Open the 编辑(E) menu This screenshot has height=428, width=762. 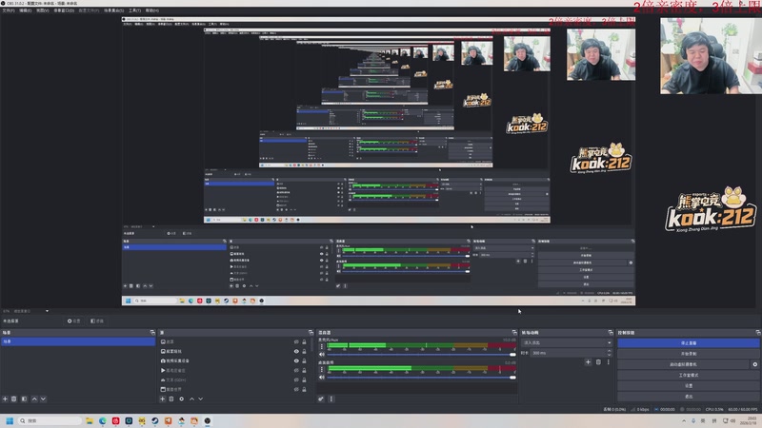(26, 10)
